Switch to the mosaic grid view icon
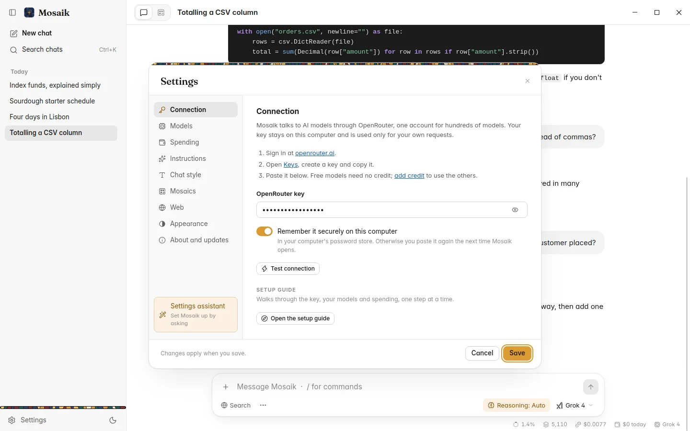Viewport: 690px width, 431px height. 161,12
